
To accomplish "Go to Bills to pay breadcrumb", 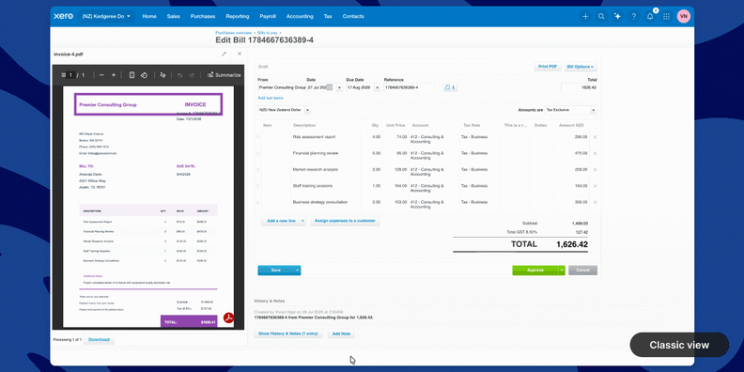I will [267, 33].
